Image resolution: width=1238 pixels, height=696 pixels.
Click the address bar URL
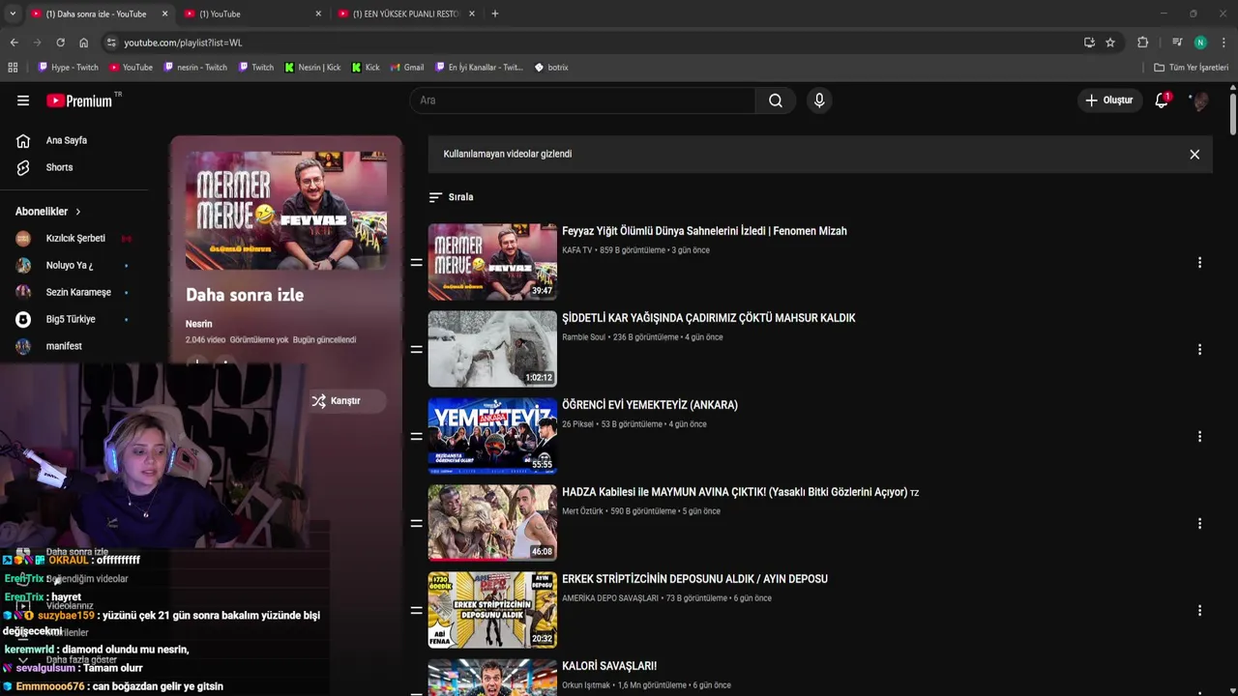click(x=183, y=43)
